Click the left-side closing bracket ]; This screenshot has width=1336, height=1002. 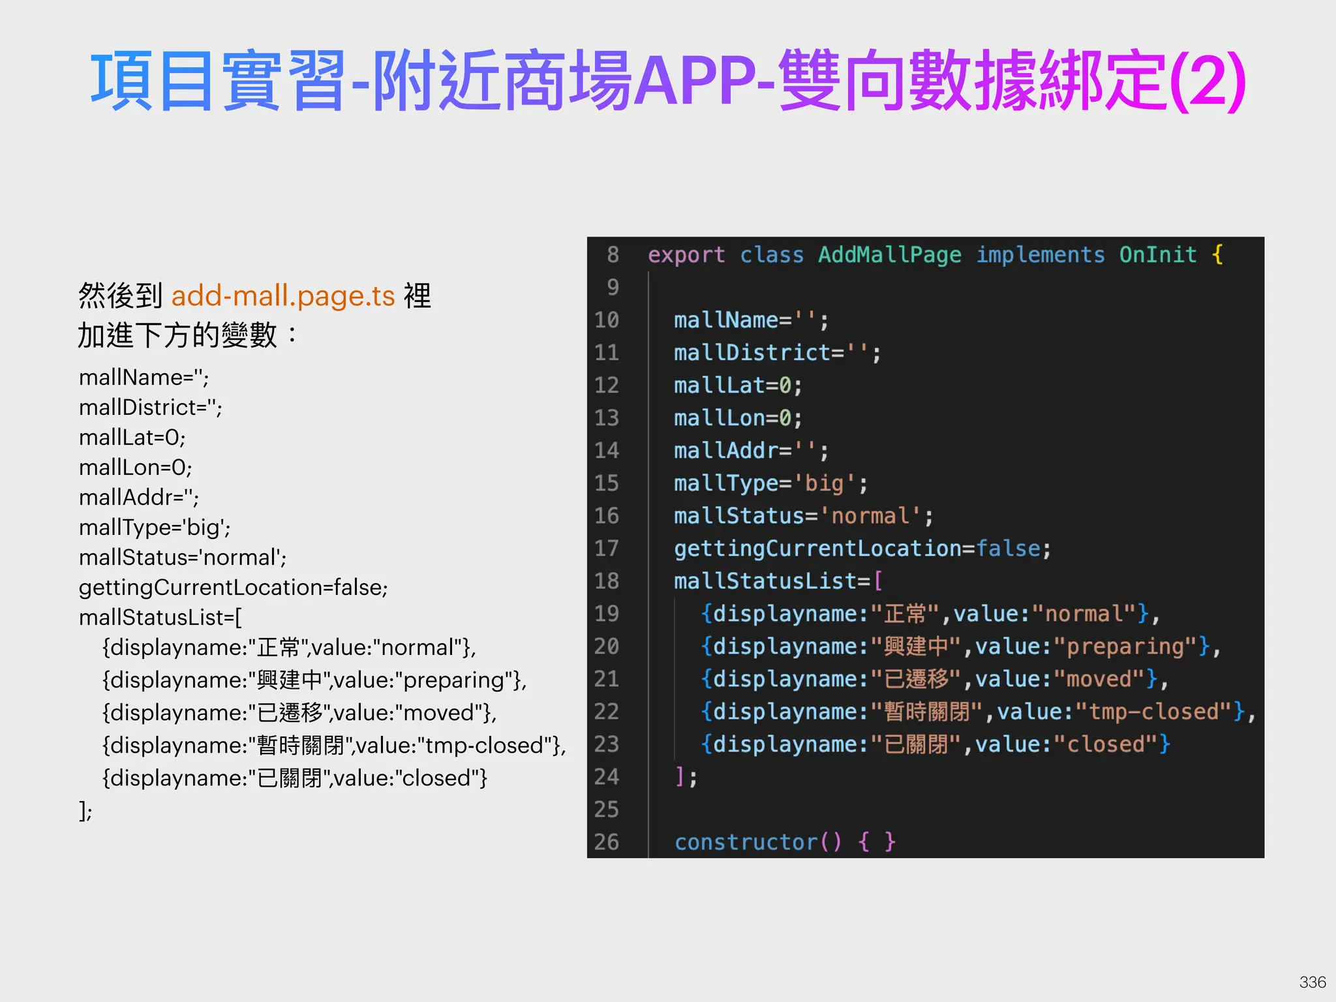[x=85, y=811]
